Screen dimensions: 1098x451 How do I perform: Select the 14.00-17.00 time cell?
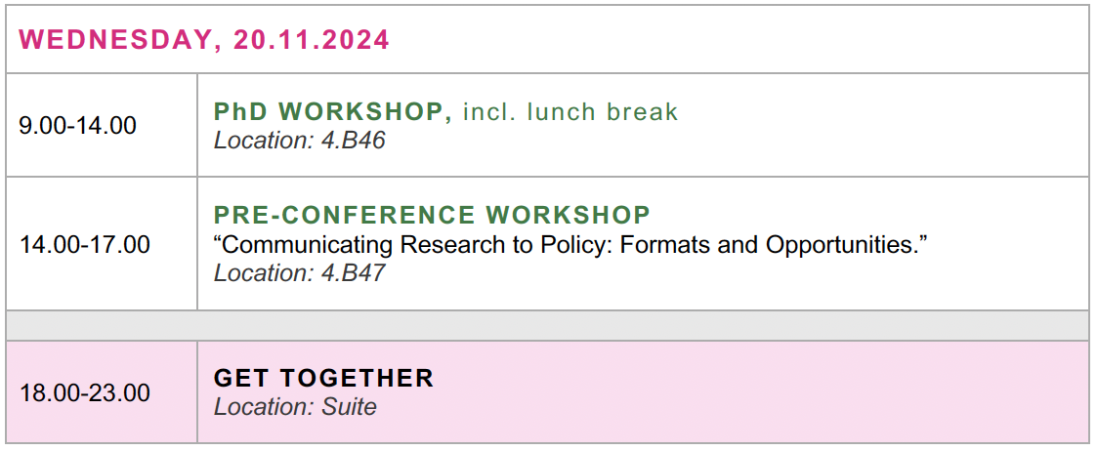[85, 244]
